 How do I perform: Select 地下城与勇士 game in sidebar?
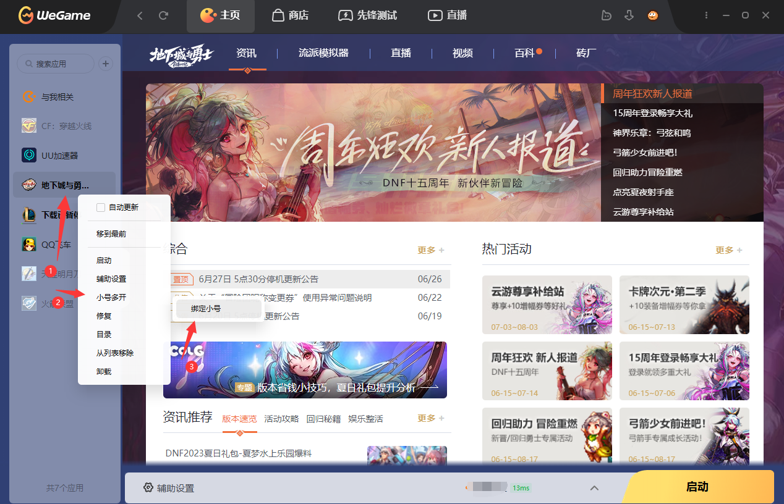tap(64, 185)
